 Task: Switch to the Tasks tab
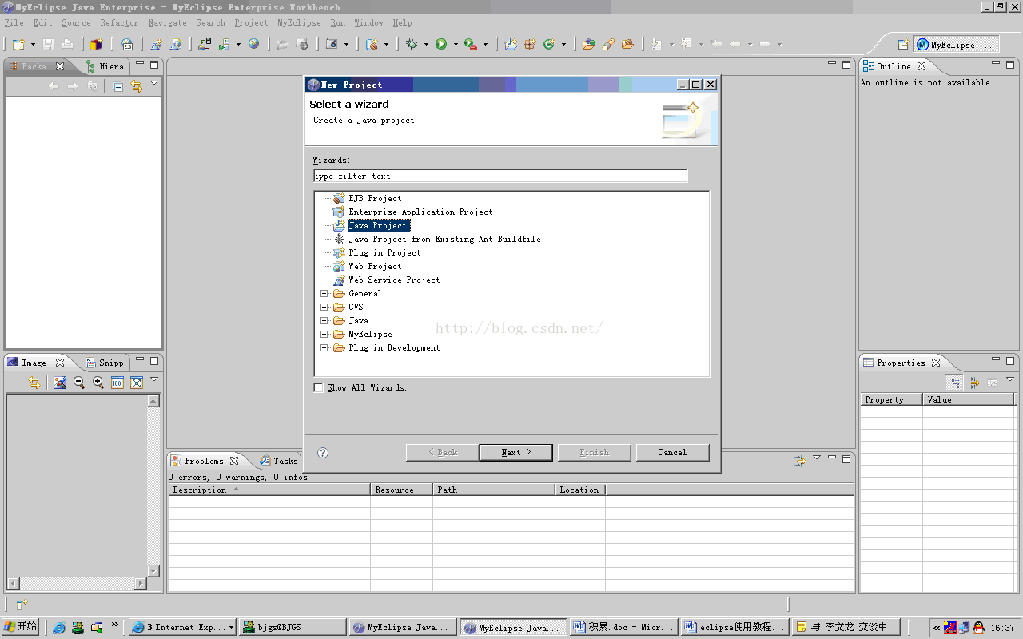pyautogui.click(x=278, y=461)
